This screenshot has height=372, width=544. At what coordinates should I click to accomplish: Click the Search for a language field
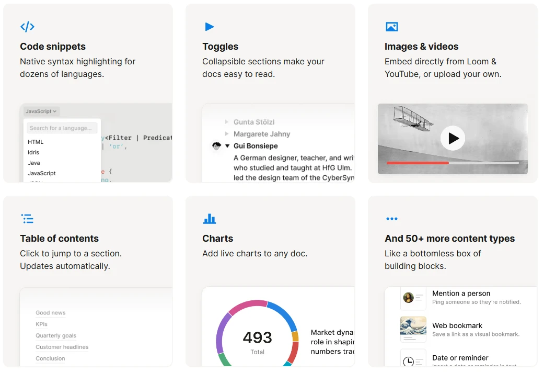click(62, 128)
